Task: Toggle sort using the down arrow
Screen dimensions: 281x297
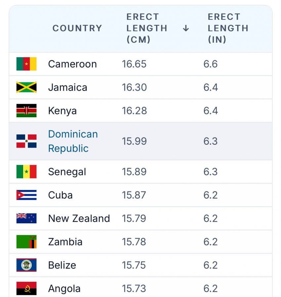Action: 186,28
